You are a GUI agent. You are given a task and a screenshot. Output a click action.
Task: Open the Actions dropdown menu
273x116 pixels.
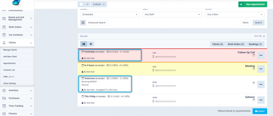pos(99,4)
